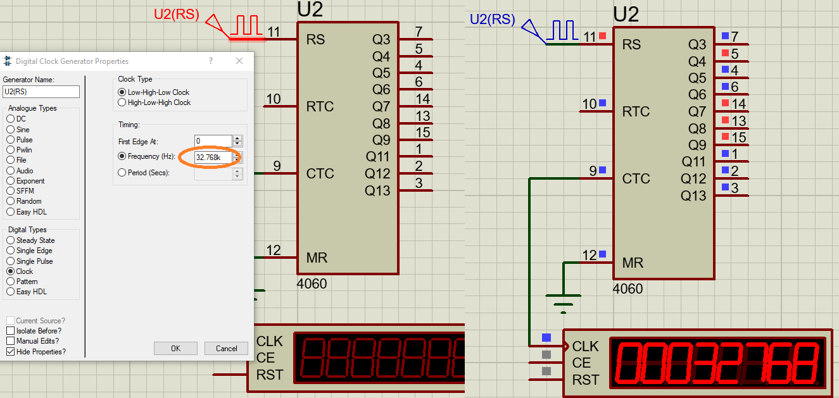Screen dimensions: 839x398
Task: Uncheck the Hide Properties checkbox
Action: (x=10, y=351)
